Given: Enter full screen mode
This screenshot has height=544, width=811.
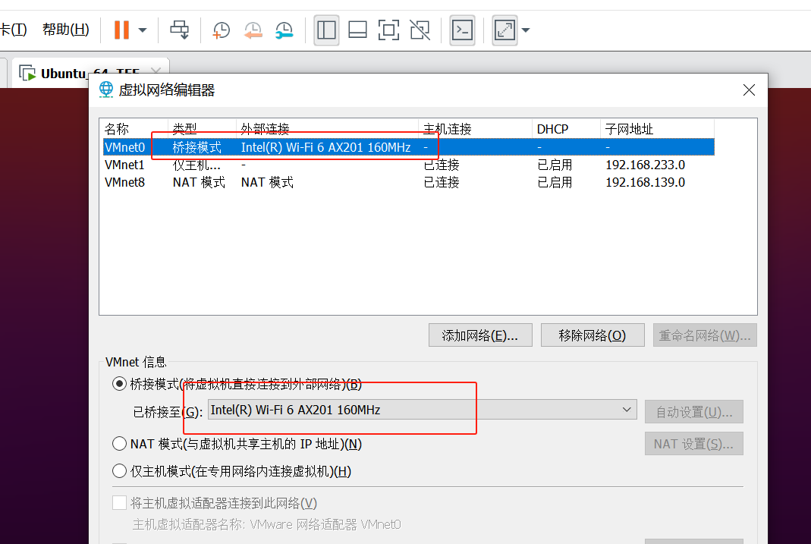Looking at the screenshot, I should [388, 30].
